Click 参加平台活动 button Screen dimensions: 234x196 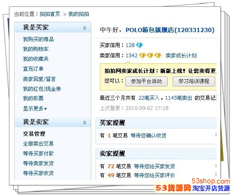(146, 81)
